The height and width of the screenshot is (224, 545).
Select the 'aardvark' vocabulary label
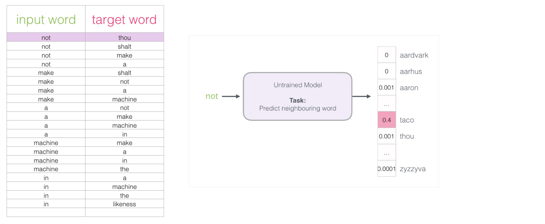pyautogui.click(x=414, y=55)
